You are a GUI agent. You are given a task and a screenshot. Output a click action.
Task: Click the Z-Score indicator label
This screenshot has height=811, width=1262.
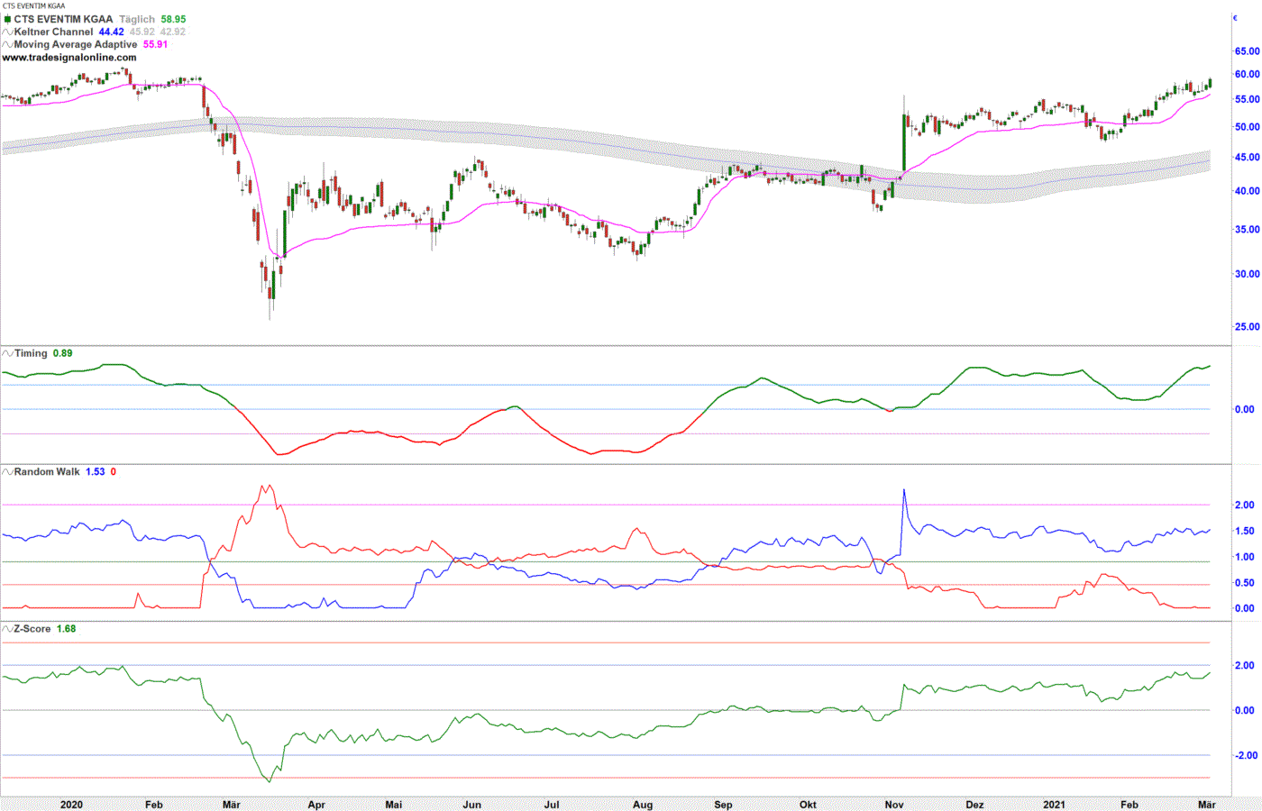click(x=32, y=628)
